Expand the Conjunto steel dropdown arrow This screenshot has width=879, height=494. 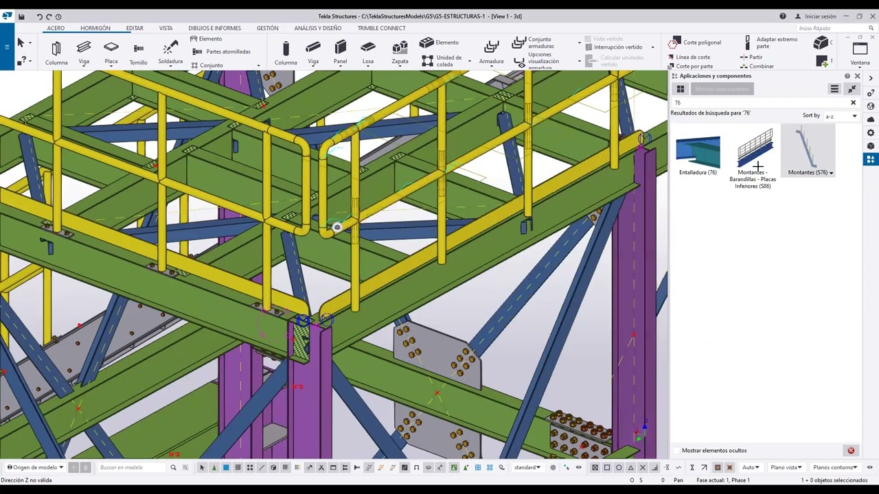tap(258, 66)
